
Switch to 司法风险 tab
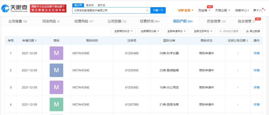(51, 21)
